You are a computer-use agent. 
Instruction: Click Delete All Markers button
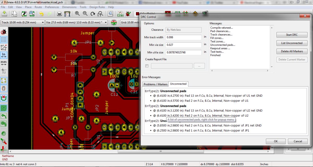point(292,51)
